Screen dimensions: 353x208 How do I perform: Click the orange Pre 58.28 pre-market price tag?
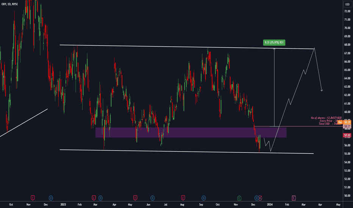click(x=344, y=122)
